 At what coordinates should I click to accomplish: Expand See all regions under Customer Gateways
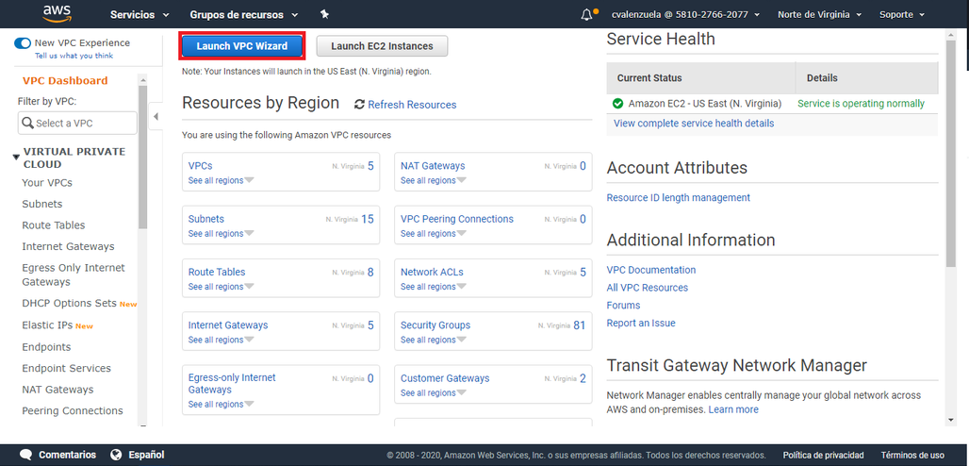(434, 393)
